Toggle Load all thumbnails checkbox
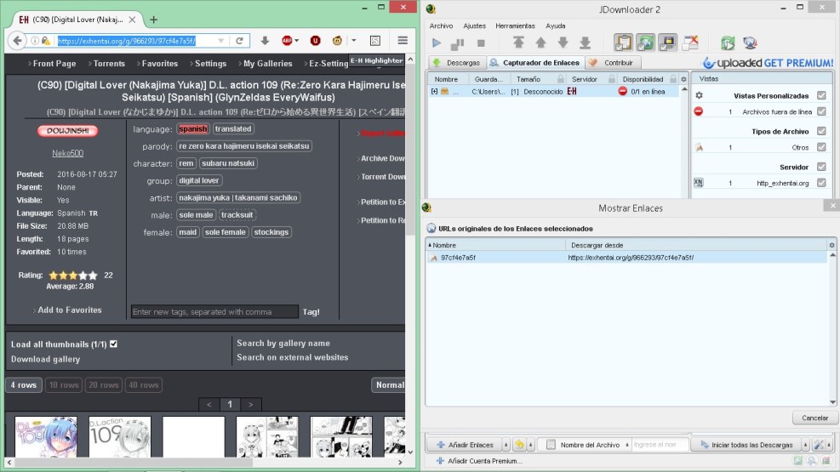The image size is (840, 472). [x=113, y=344]
